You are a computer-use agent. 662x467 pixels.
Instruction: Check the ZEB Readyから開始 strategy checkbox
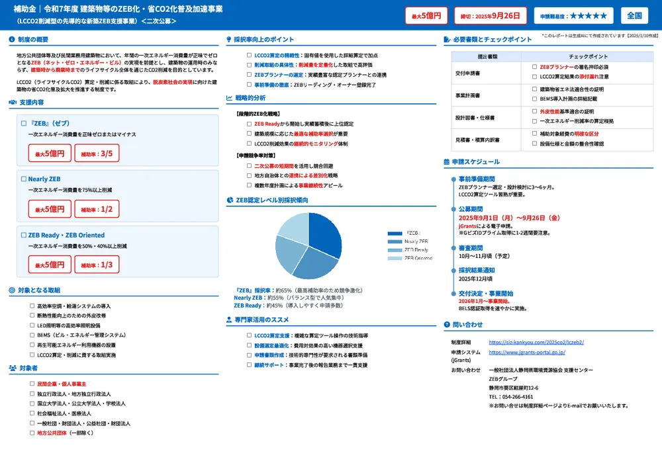[x=249, y=124]
